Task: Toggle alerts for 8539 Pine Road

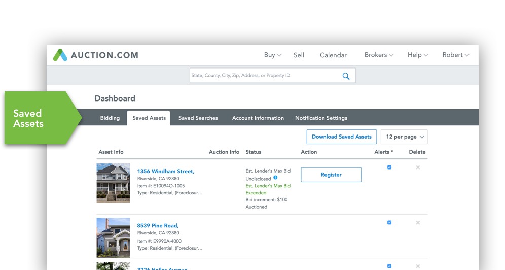Action: click(389, 222)
